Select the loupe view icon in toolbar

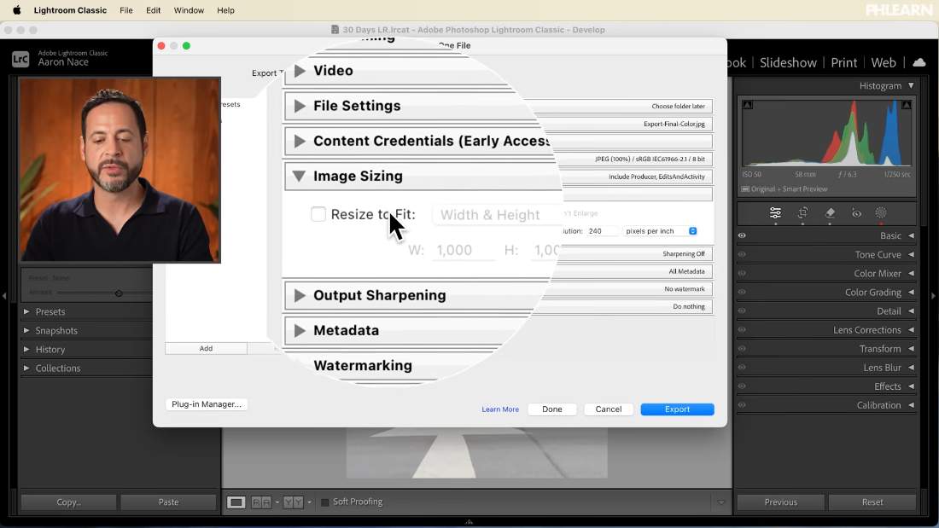pos(236,502)
